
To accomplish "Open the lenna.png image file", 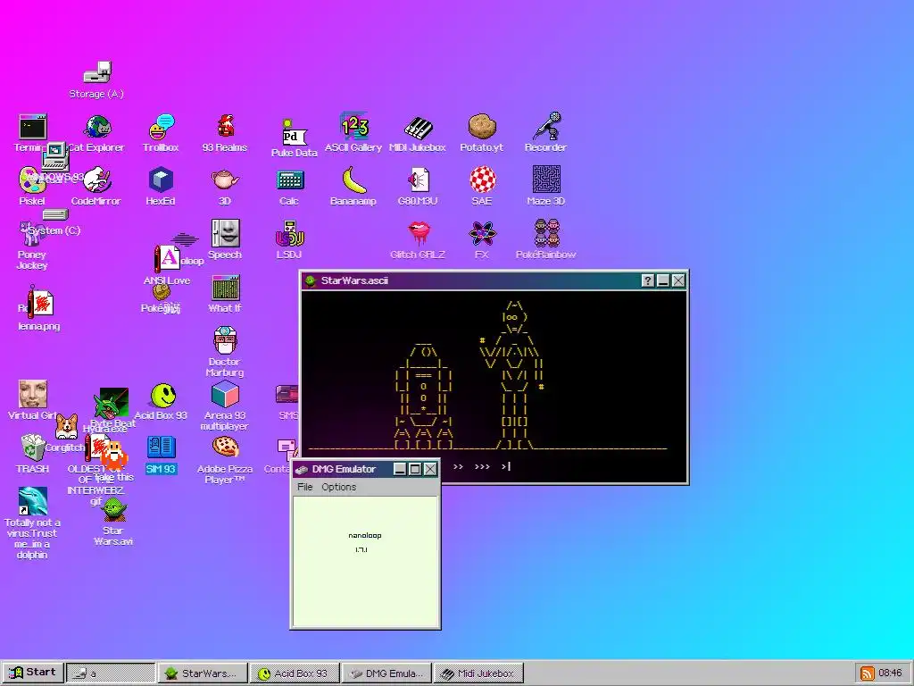I will click(41, 302).
